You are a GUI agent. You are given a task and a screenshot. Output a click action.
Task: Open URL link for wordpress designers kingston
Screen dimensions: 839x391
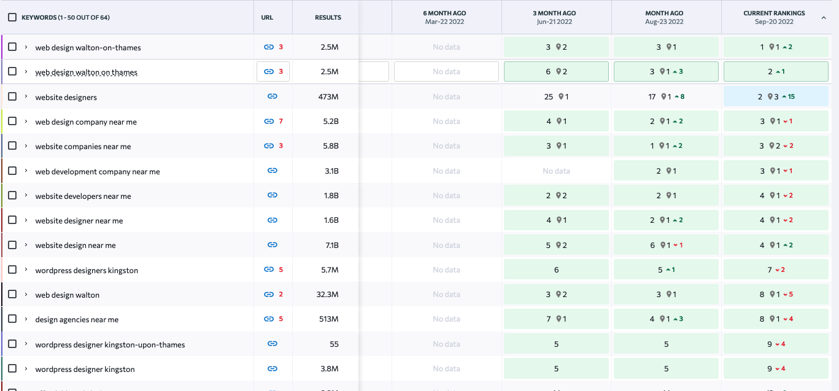pyautogui.click(x=269, y=269)
